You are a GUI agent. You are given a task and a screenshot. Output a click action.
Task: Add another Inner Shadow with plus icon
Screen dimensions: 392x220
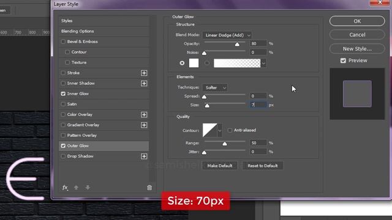[x=144, y=83]
